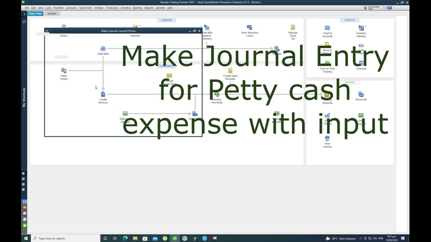Open the Help menu

[170, 8]
